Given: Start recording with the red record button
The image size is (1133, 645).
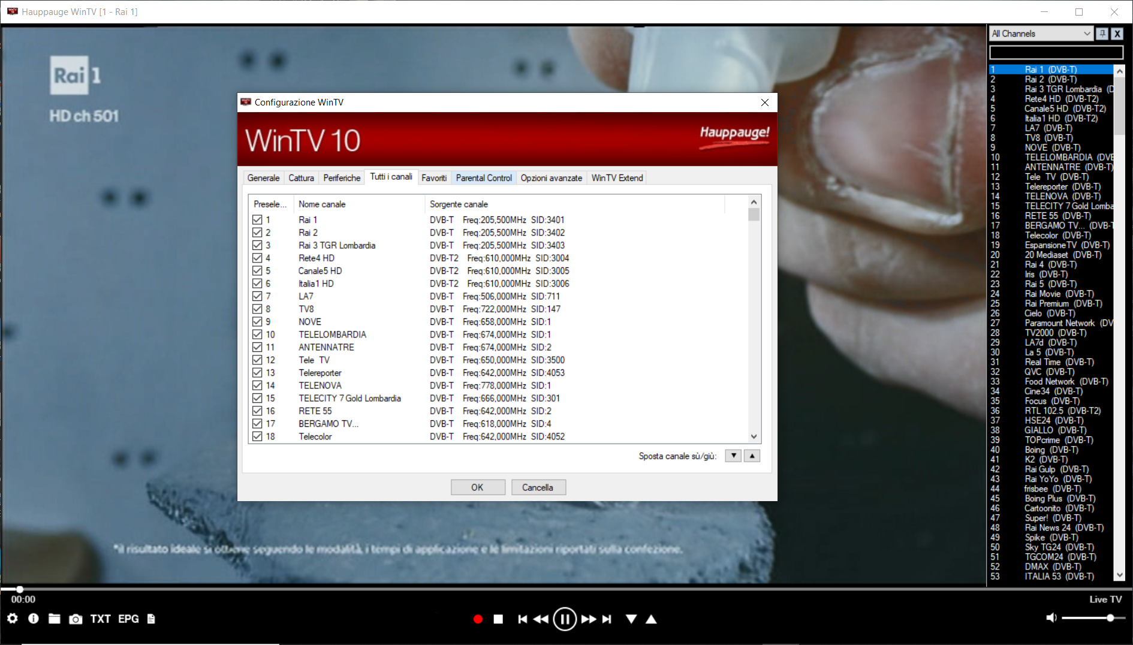Looking at the screenshot, I should [x=478, y=619].
